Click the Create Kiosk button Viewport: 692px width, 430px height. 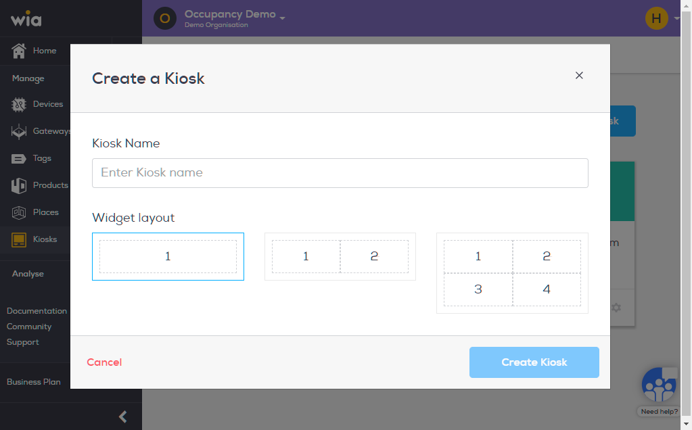click(x=534, y=362)
